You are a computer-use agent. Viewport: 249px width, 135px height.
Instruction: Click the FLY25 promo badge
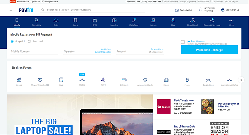82,75
